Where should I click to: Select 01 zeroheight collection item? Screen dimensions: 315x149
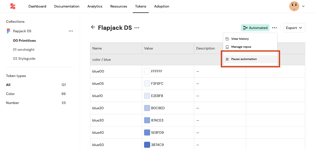(x=24, y=49)
